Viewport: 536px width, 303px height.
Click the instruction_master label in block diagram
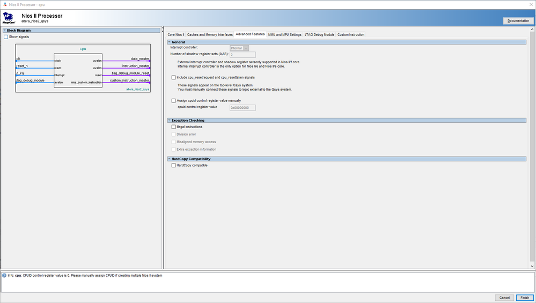click(136, 66)
